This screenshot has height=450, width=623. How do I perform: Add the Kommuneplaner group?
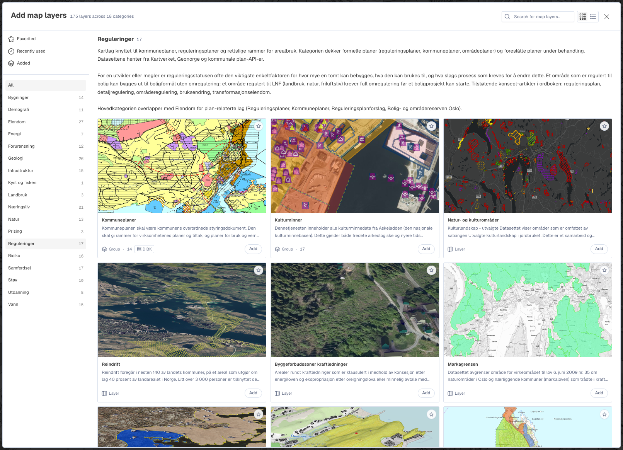pyautogui.click(x=253, y=249)
